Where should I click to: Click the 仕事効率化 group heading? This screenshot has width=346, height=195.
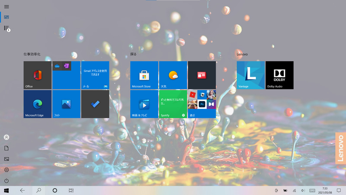click(32, 54)
